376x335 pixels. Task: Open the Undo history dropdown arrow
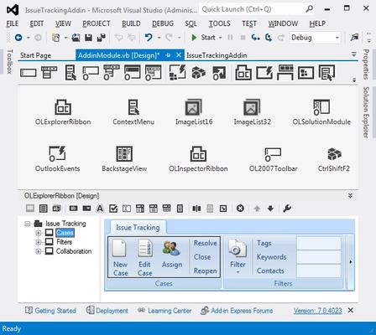pos(159,38)
